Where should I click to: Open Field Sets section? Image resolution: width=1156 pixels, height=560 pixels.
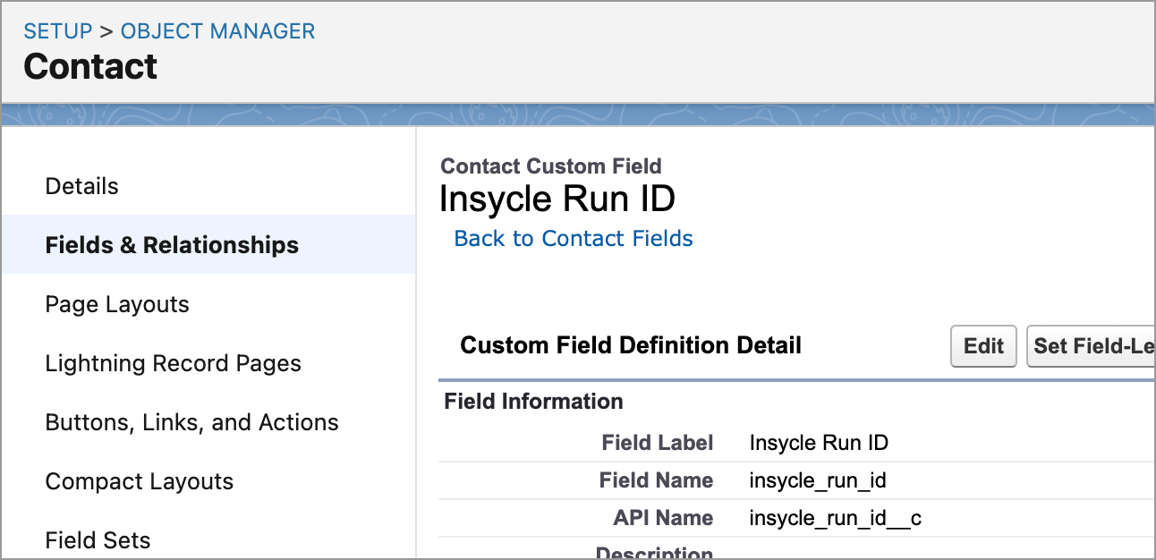point(98,540)
